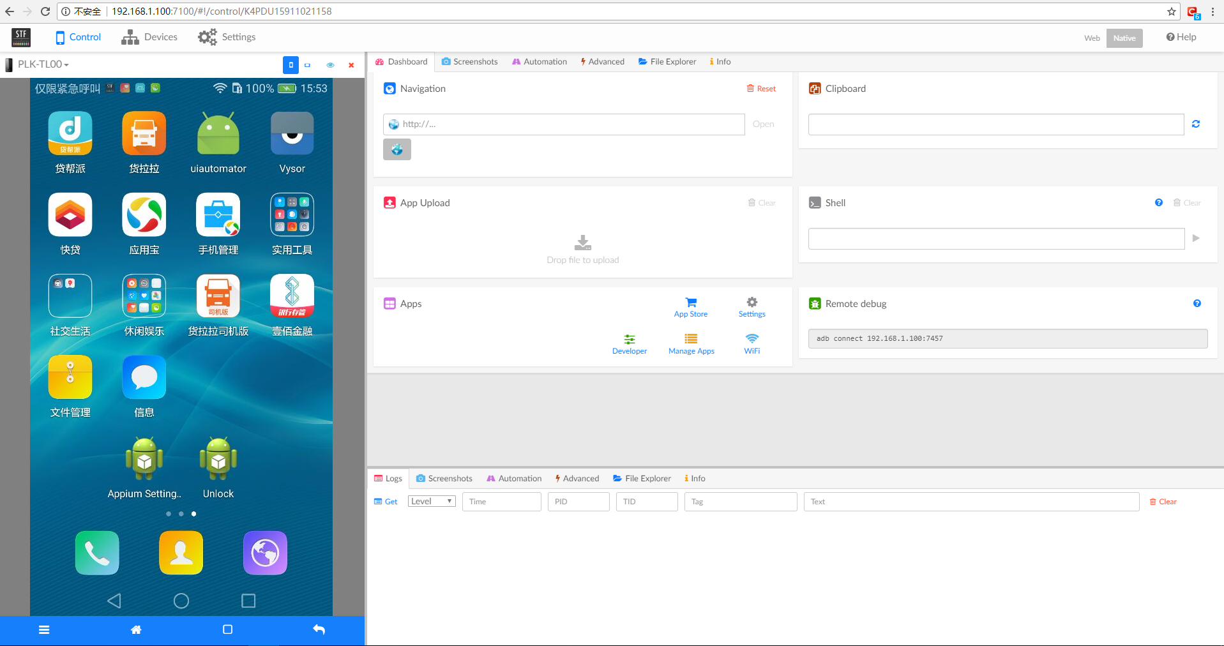Open the browser app in the dock
The height and width of the screenshot is (646, 1224).
[265, 553]
